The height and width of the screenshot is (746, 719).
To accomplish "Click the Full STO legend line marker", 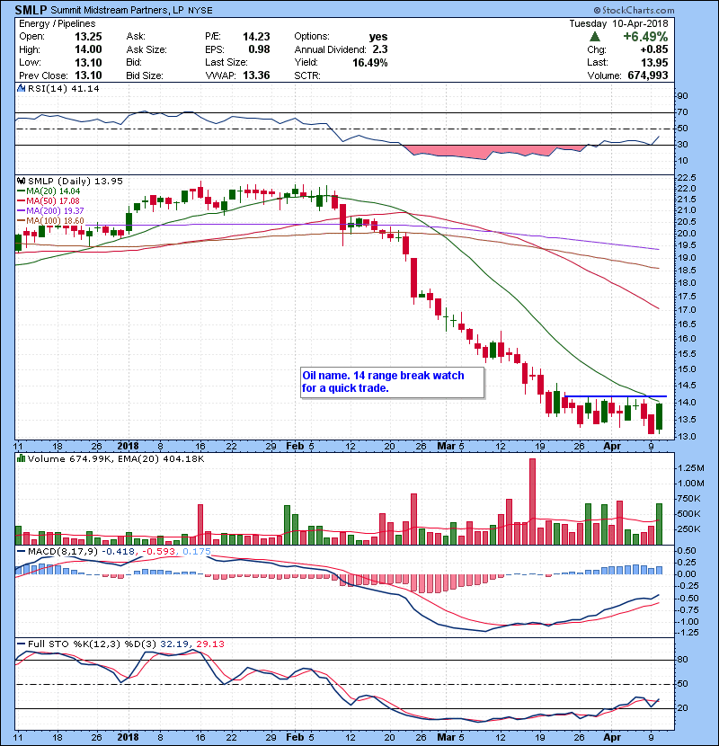I will point(21,644).
